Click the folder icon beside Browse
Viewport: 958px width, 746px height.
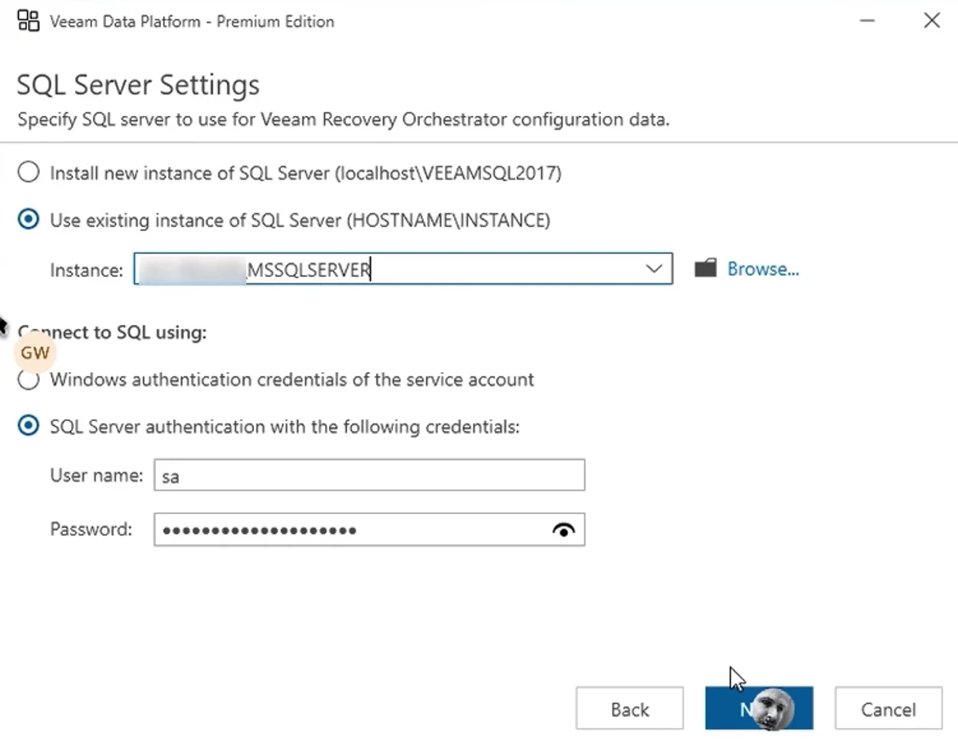click(706, 268)
